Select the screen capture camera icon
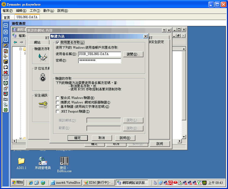This screenshot has width=228, height=189. click(6, 99)
